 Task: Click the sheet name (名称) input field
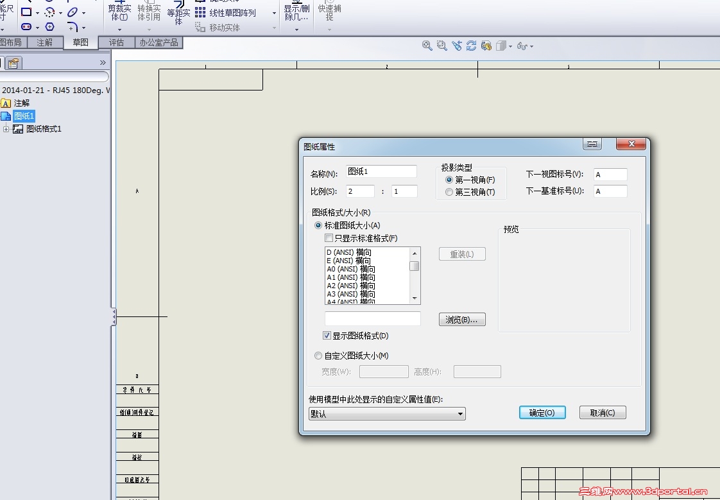click(x=381, y=172)
